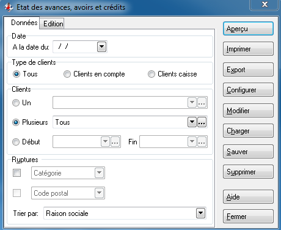Screen dimensions: 281x230
Task: Open the Configurer button
Action: tap(248, 90)
